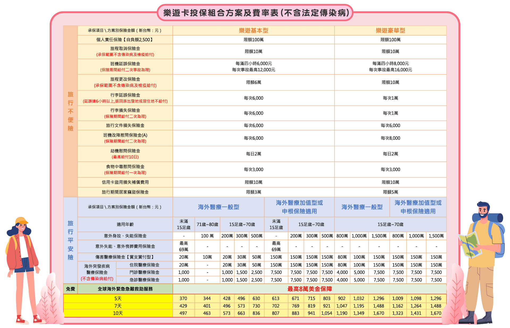This screenshot has height=328, width=510.
Task: Click the 限額6萬 cell
Action: click(253, 82)
